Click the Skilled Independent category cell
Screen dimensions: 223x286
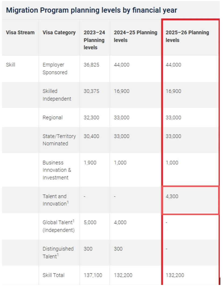[57, 95]
